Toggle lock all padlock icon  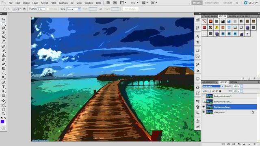click(220, 91)
